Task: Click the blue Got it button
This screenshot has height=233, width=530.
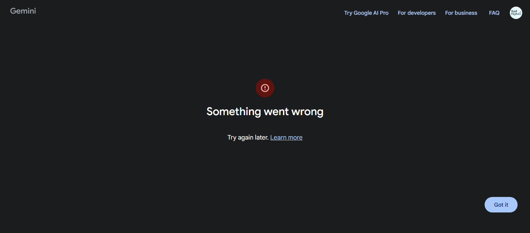Action: (x=501, y=205)
